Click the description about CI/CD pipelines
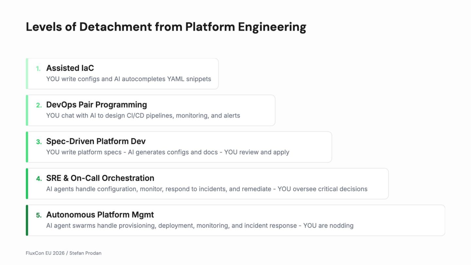 [143, 115]
